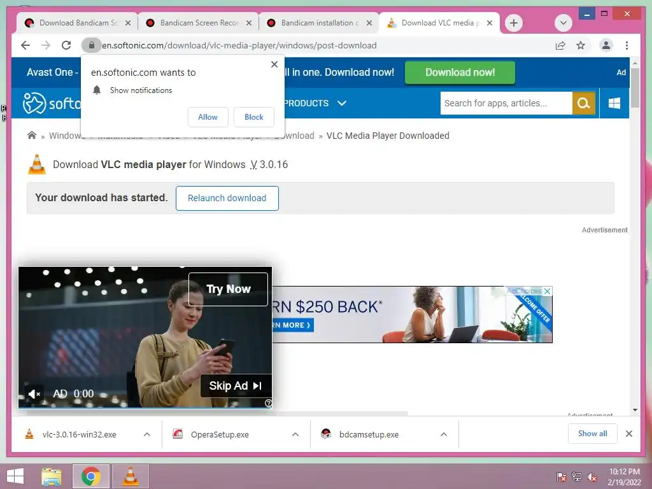Open a new tab with plus button

click(514, 23)
